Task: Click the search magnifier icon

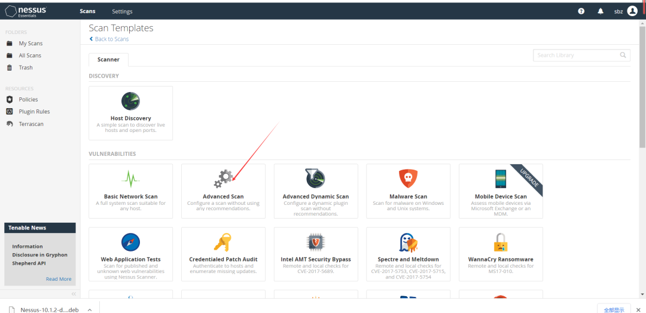Action: click(x=623, y=55)
